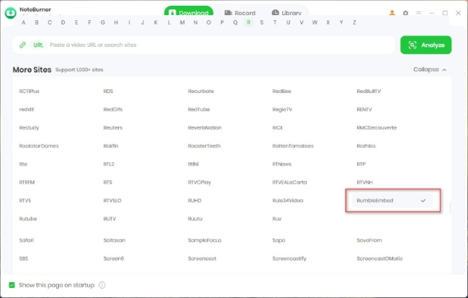Open the RTVCPlay site

[199, 182]
